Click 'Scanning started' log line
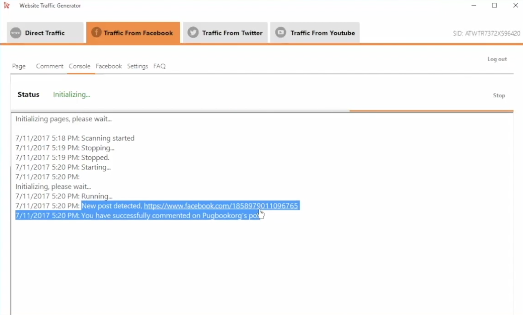This screenshot has height=315, width=523. (x=75, y=138)
